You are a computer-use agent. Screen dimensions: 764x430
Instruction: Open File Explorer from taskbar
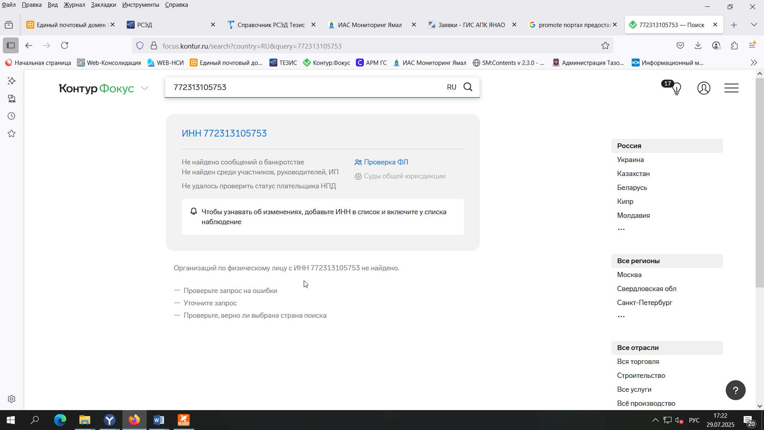pos(85,420)
